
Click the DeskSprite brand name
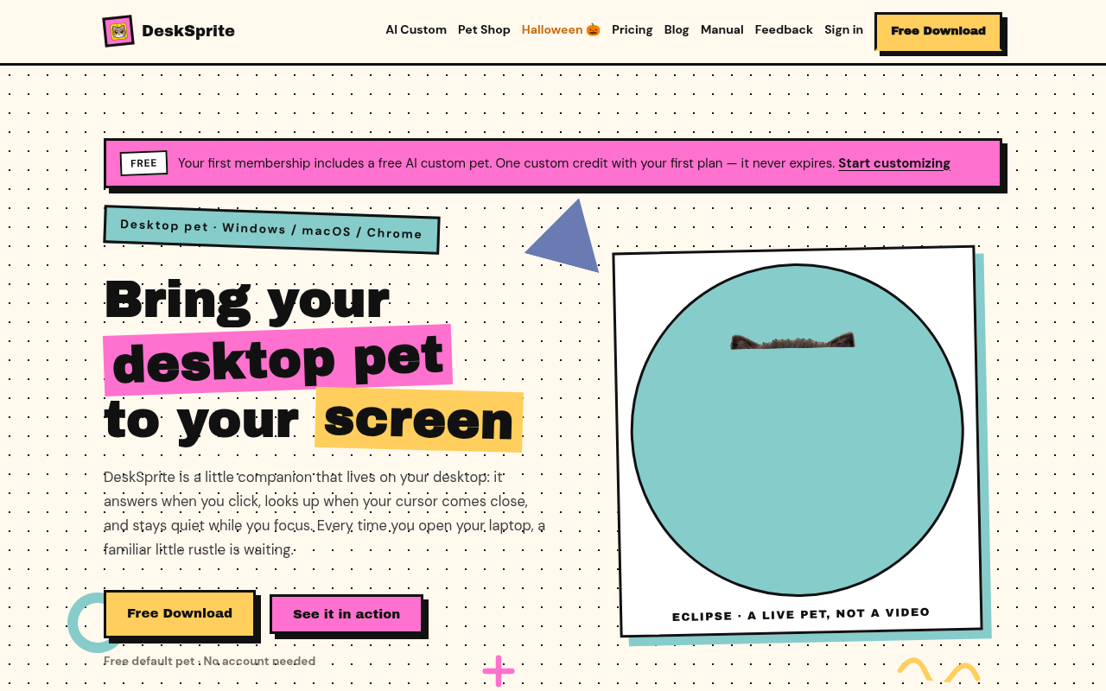click(188, 31)
